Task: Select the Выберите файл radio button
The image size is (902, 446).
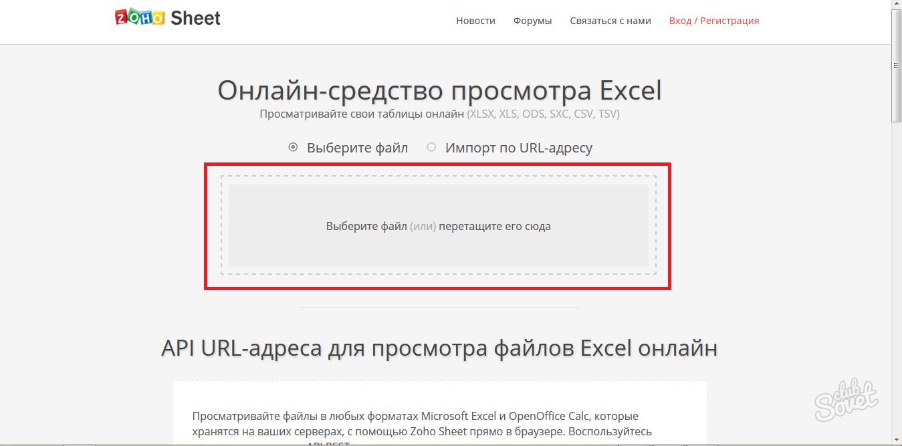Action: click(293, 147)
